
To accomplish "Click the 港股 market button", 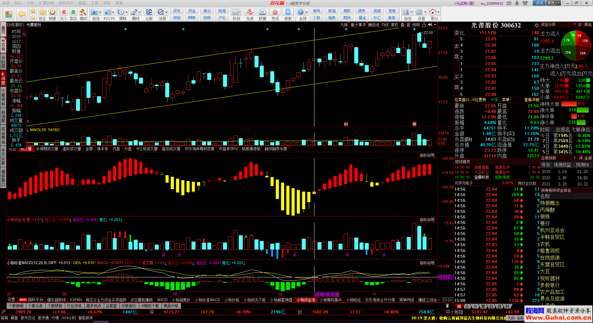I will click(x=392, y=11).
